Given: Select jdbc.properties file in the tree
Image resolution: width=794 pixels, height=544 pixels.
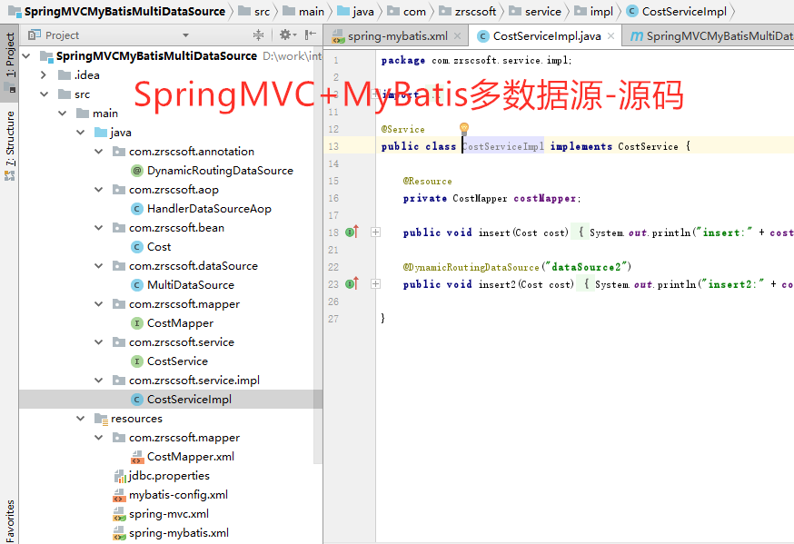Looking at the screenshot, I should point(168,476).
